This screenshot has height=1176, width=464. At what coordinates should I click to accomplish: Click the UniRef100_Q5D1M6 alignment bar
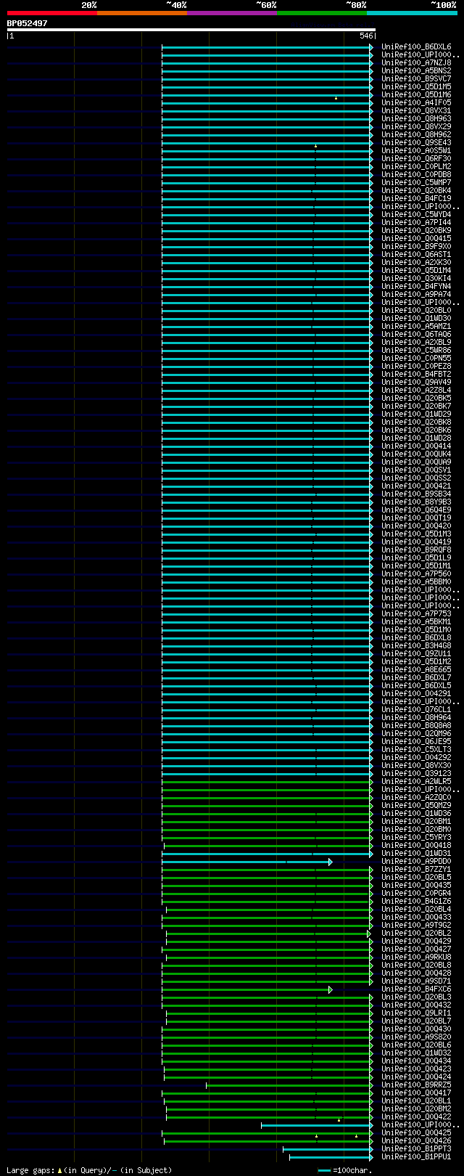point(268,95)
